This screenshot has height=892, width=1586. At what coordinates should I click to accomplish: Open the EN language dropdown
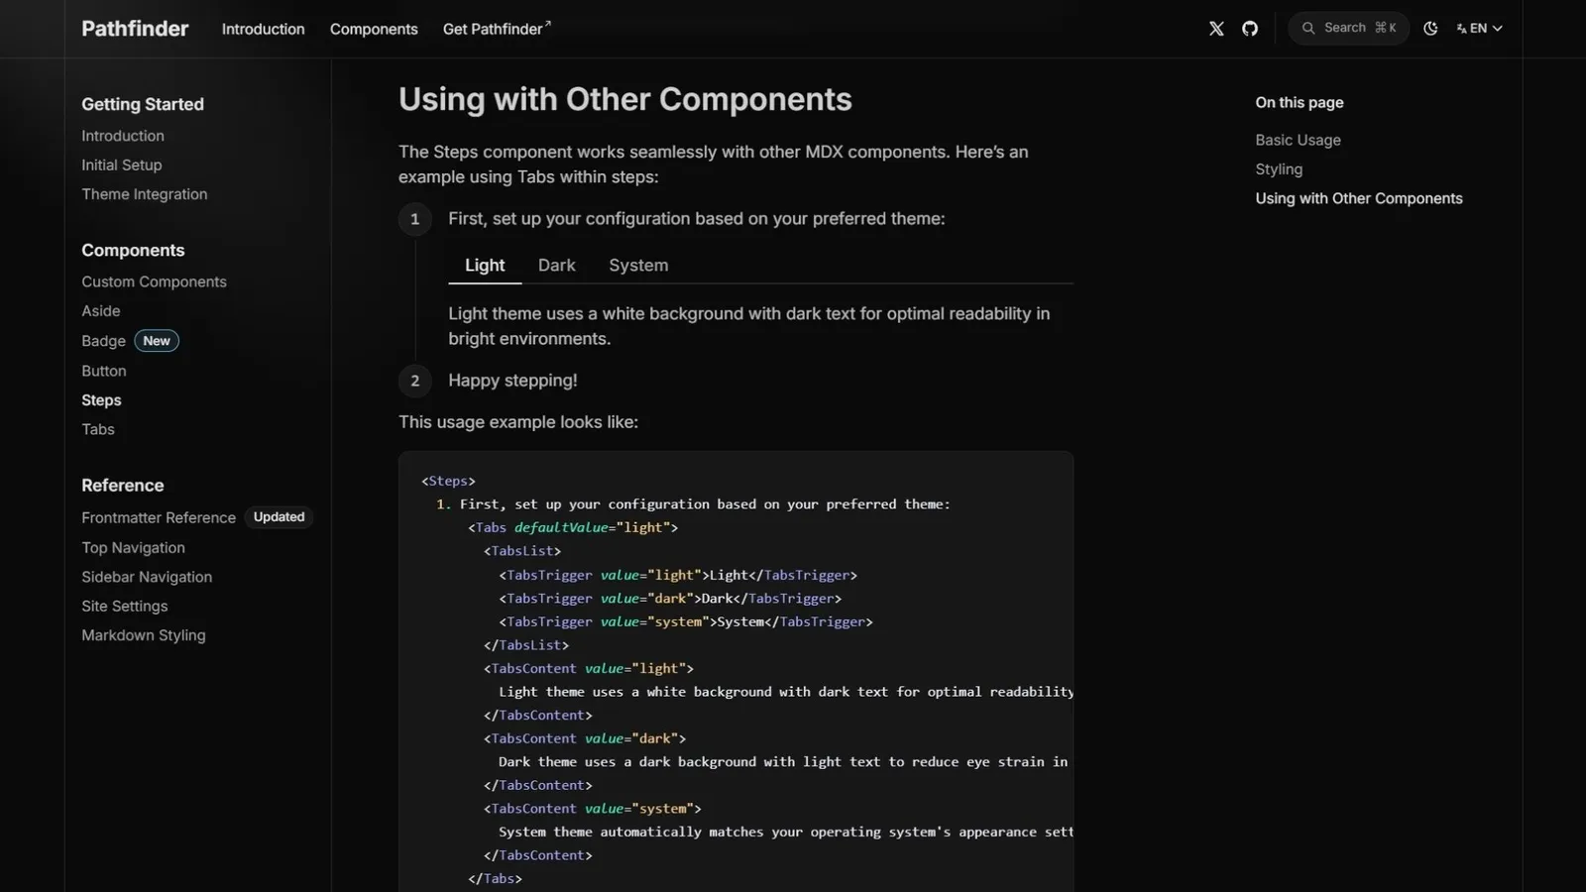pyautogui.click(x=1480, y=29)
